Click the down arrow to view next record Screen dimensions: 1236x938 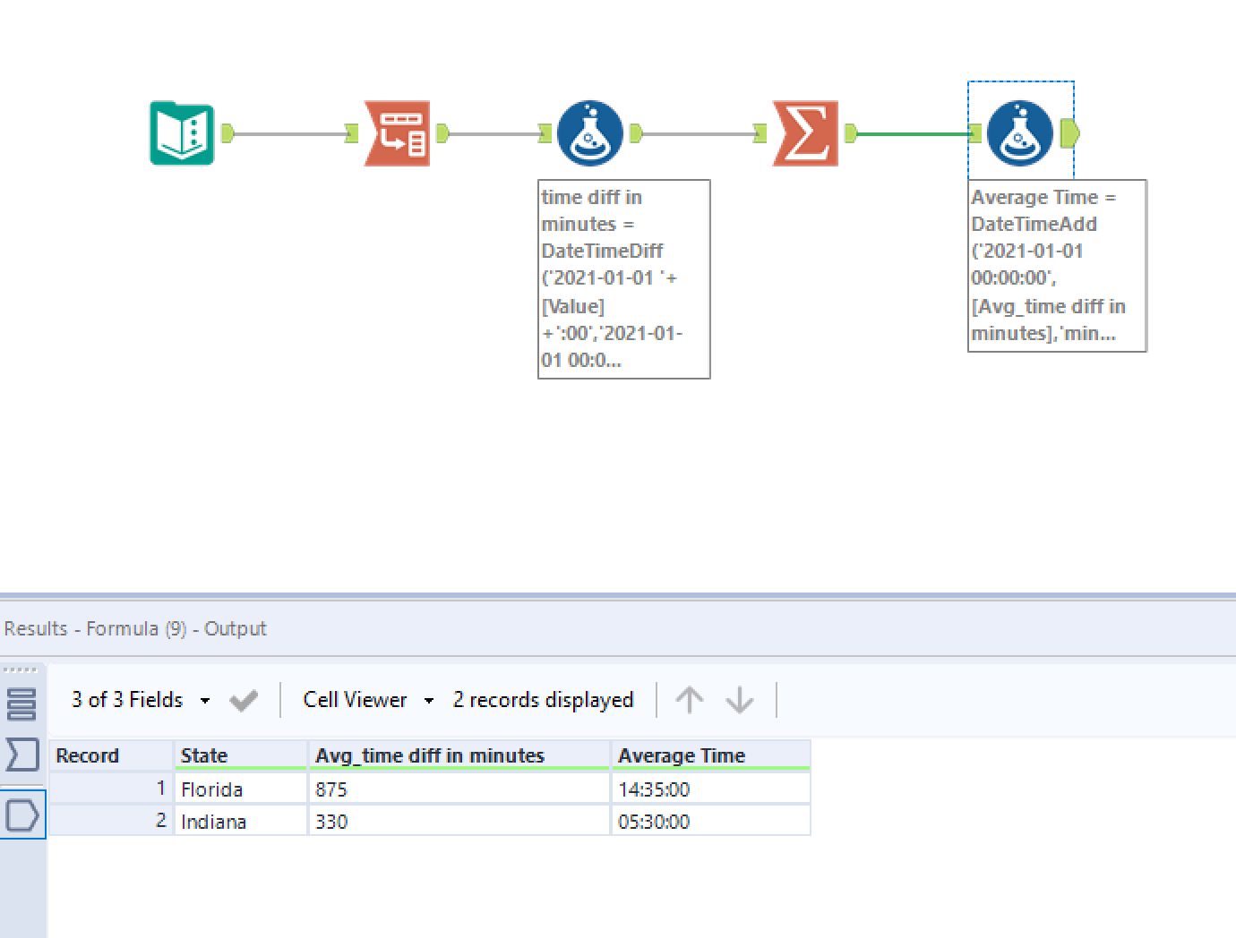740,699
